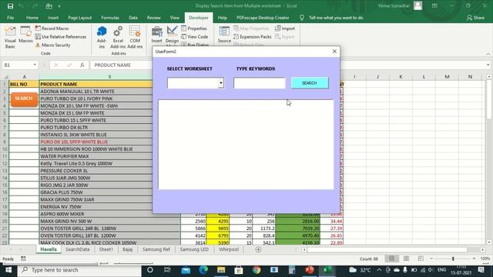493x277 pixels.
Task: Open Expansion Packs
Action: (x=252, y=37)
